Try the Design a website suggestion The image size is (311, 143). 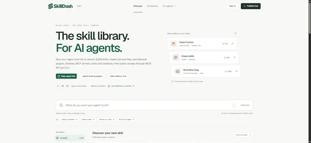point(69,119)
